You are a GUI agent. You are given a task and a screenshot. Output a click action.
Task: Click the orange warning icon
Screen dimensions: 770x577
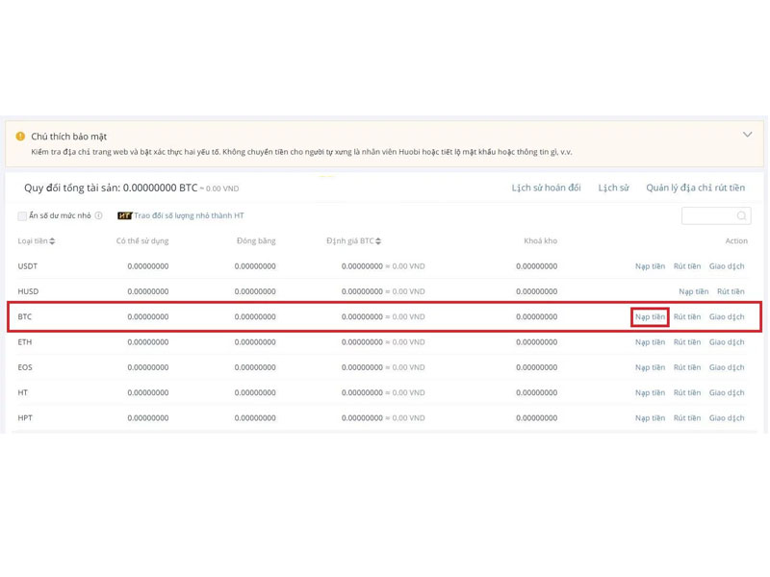coord(20,136)
